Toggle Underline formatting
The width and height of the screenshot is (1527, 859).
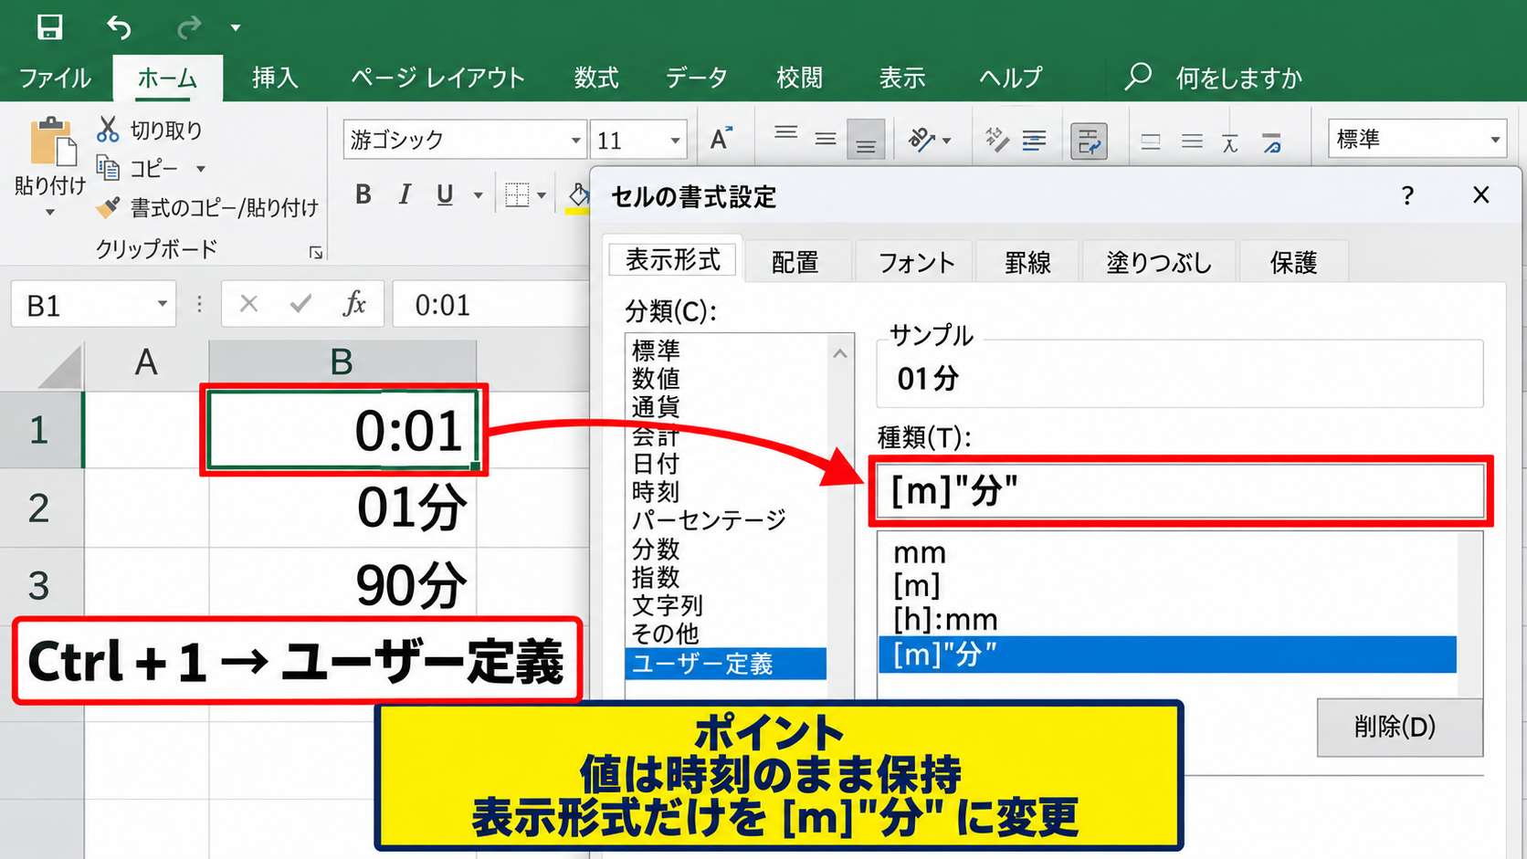(x=445, y=194)
